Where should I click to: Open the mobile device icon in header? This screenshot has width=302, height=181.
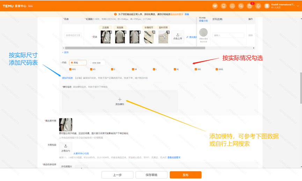click(x=223, y=6)
